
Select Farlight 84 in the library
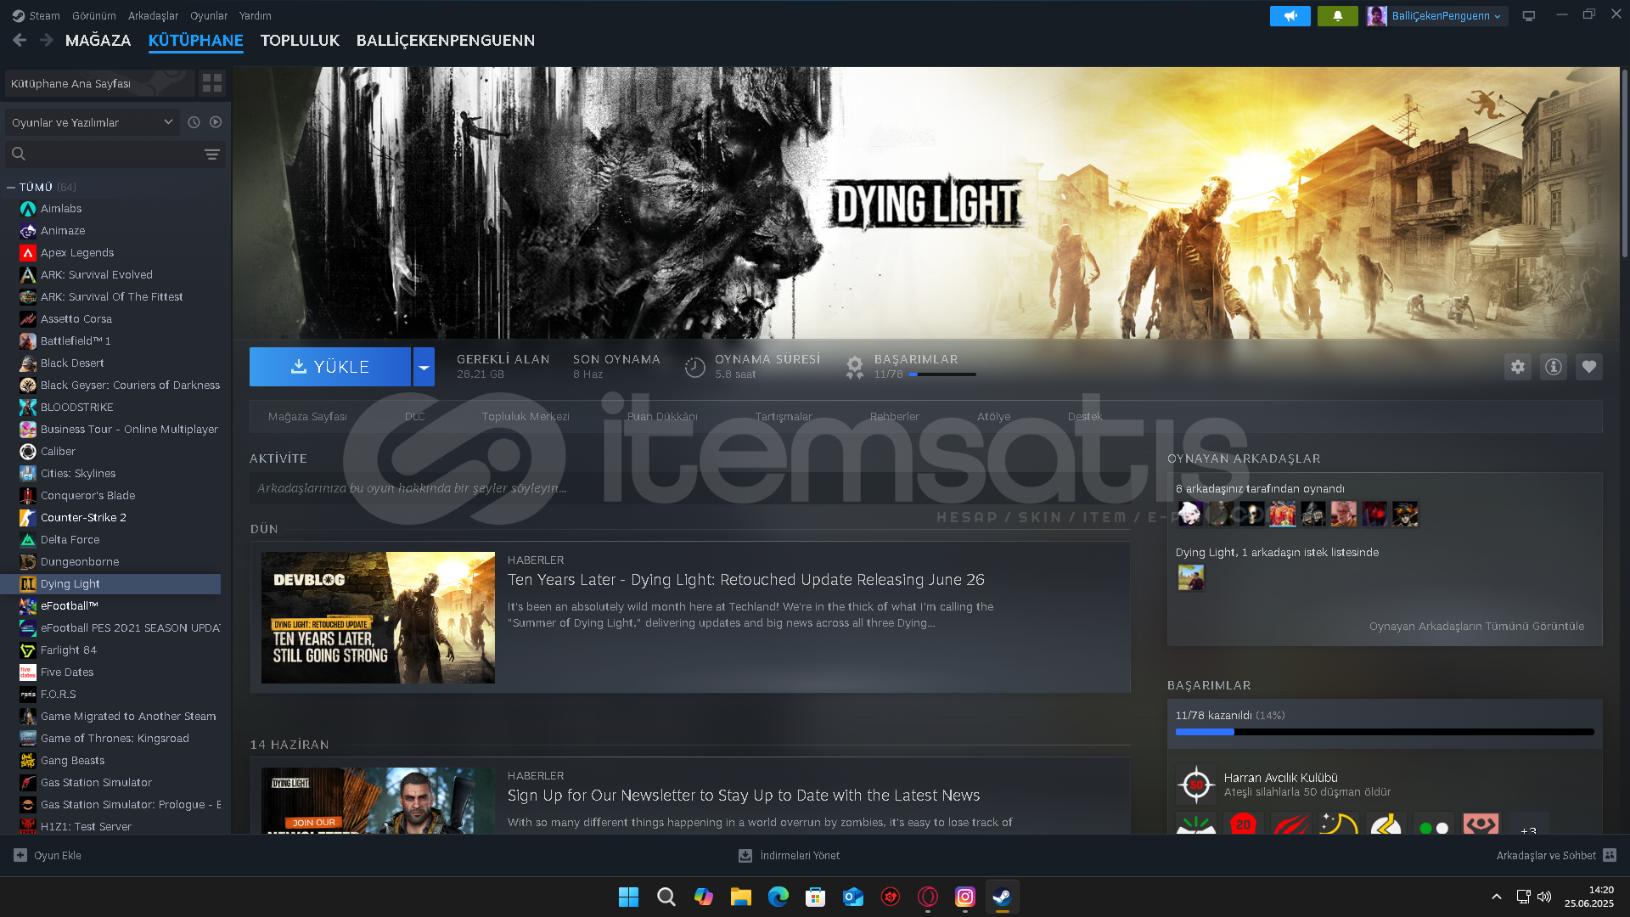pos(68,650)
